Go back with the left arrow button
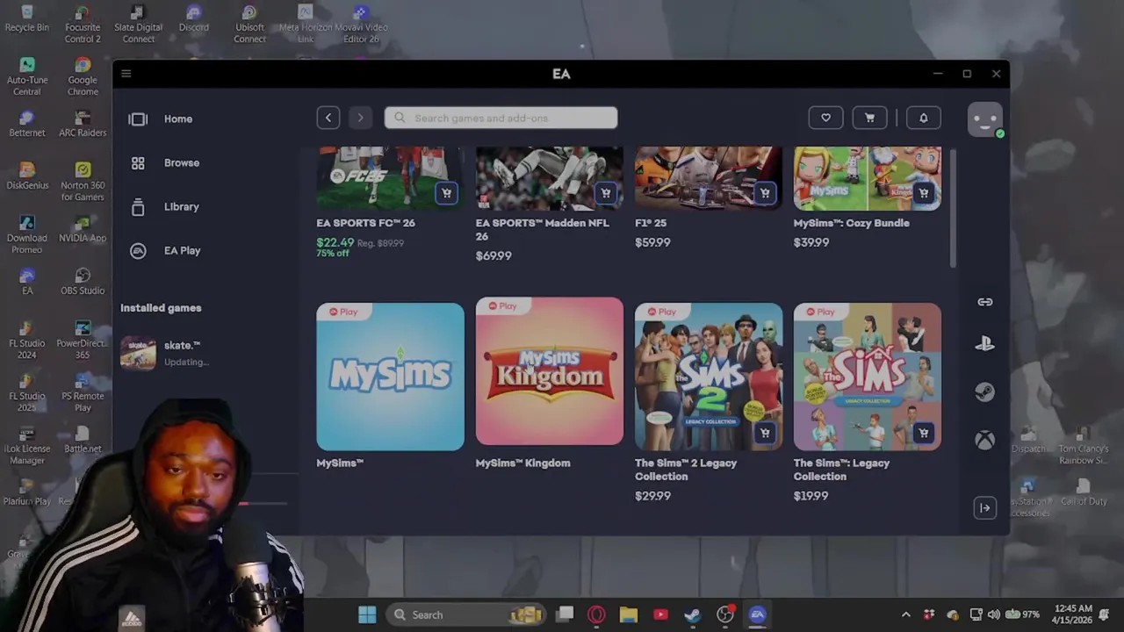 (x=328, y=118)
